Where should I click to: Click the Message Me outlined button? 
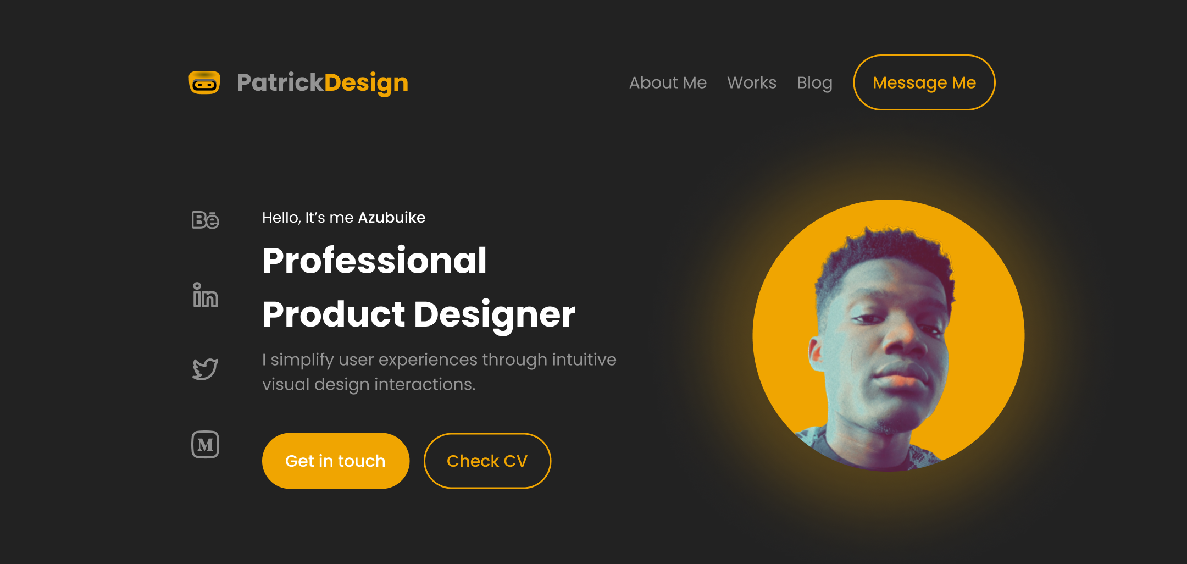[924, 82]
